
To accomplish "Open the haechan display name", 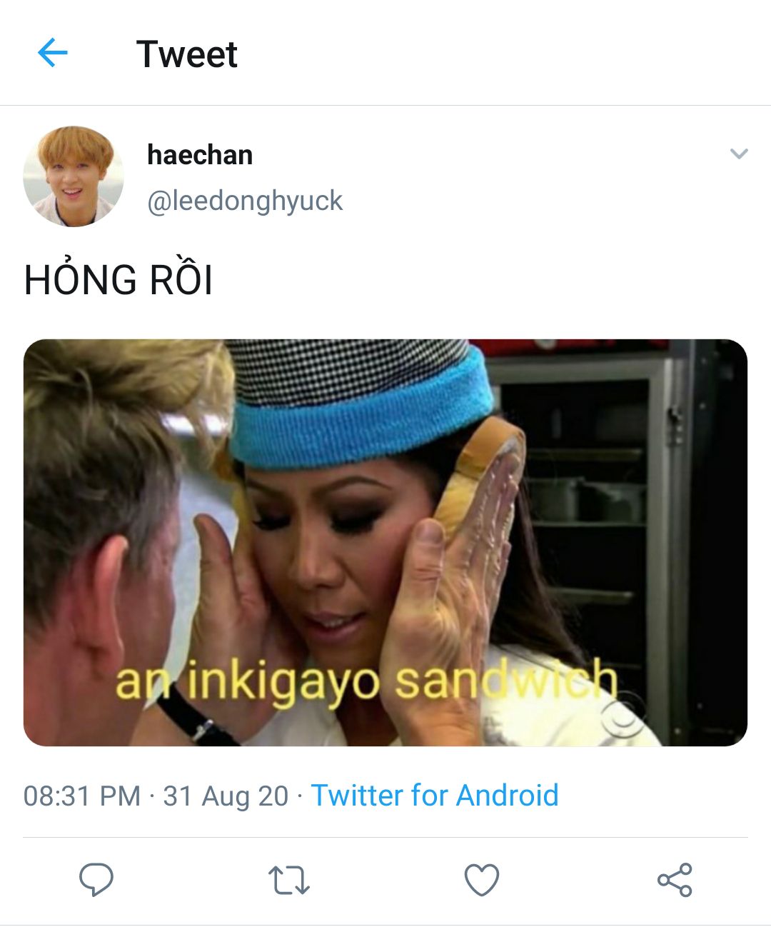I will (x=200, y=154).
